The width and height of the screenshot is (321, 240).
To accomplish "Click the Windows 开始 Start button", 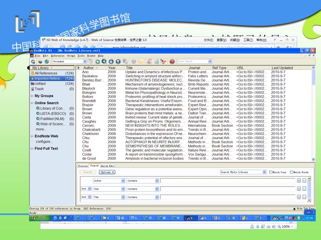I will point(40,218).
